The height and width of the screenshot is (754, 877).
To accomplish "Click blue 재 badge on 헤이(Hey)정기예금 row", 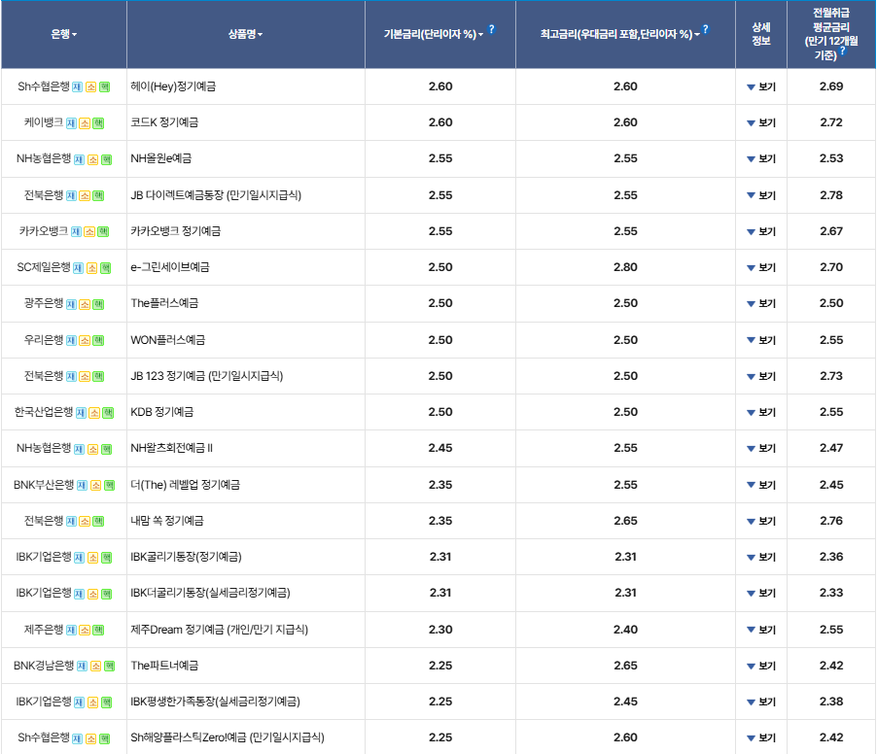I will pyautogui.click(x=77, y=87).
